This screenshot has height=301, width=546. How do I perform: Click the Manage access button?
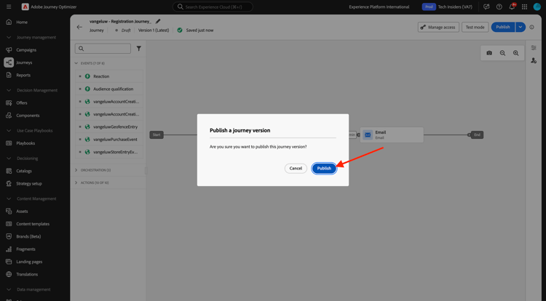438,27
